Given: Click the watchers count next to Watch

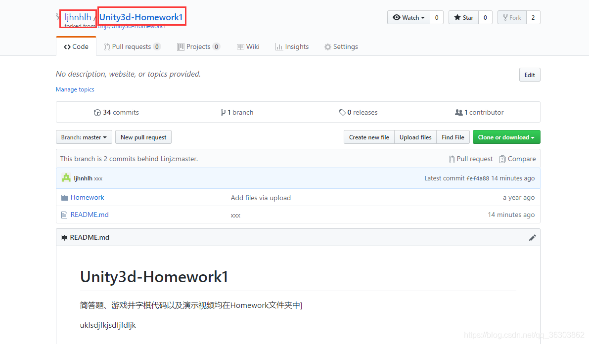Looking at the screenshot, I should pyautogui.click(x=437, y=18).
